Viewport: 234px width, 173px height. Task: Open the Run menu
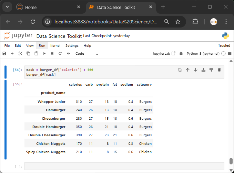42,45
